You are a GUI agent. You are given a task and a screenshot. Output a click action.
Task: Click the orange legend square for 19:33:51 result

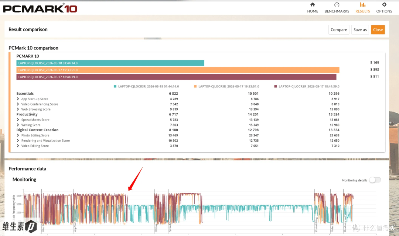point(195,86)
